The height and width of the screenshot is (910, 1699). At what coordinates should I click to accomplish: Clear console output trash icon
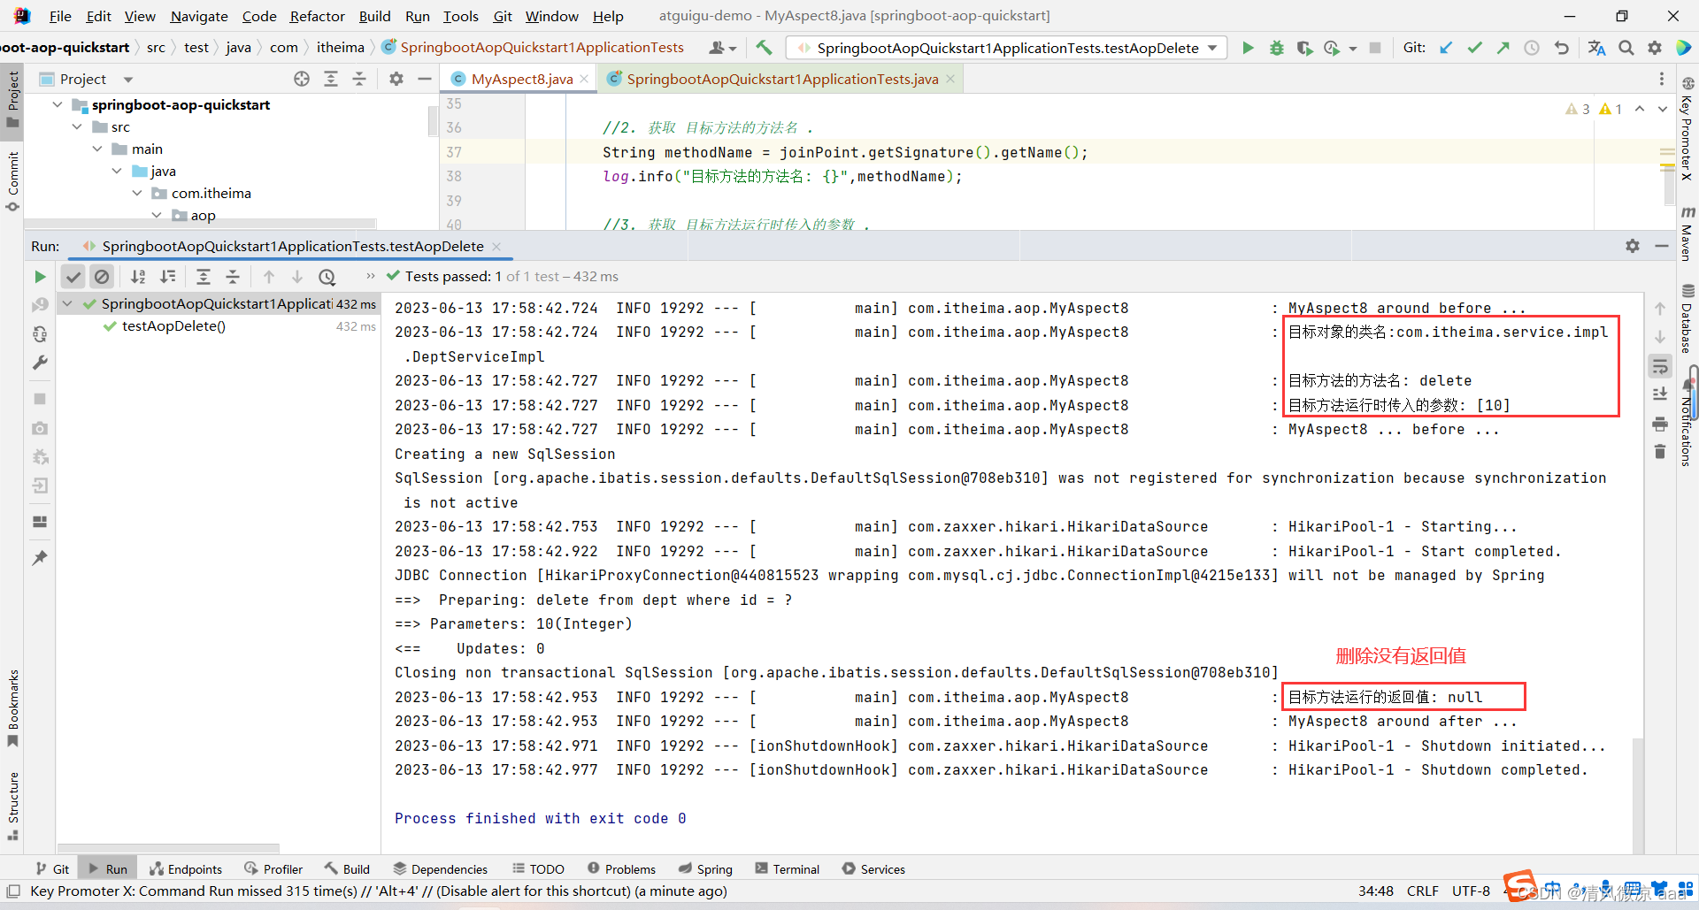(1660, 452)
